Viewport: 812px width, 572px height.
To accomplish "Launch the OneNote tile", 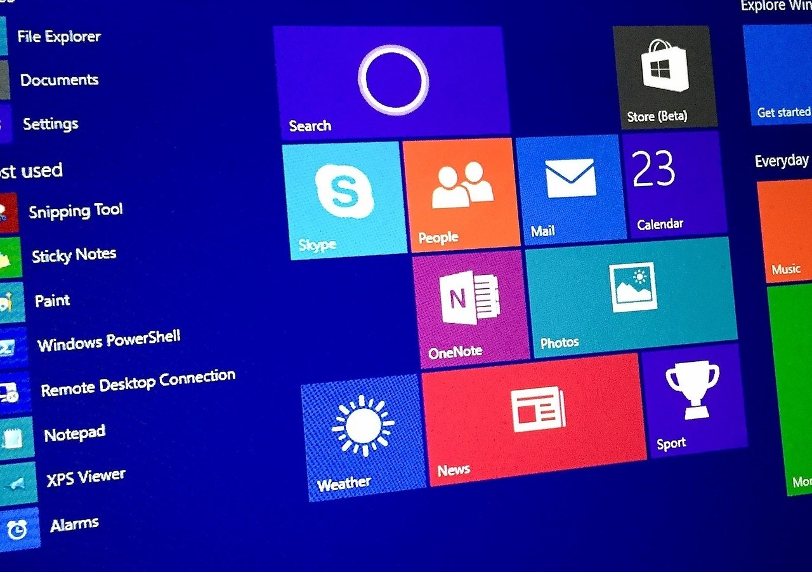I will 471,309.
